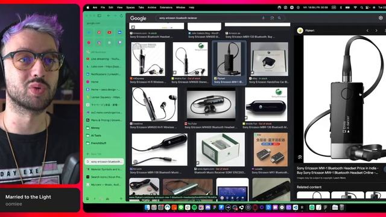Open the pinned YouTube favorite icon
This screenshot has width=386, height=217.
coord(109,32)
